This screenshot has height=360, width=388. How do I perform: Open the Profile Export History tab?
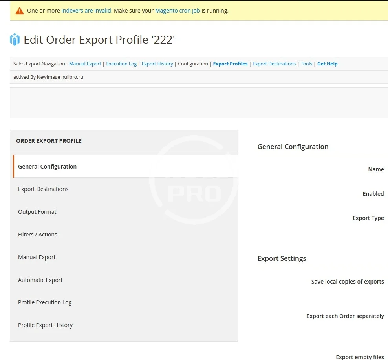pos(46,325)
